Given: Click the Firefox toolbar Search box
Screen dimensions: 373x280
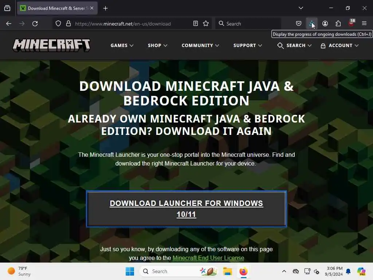Looking at the screenshot, I should (248, 24).
